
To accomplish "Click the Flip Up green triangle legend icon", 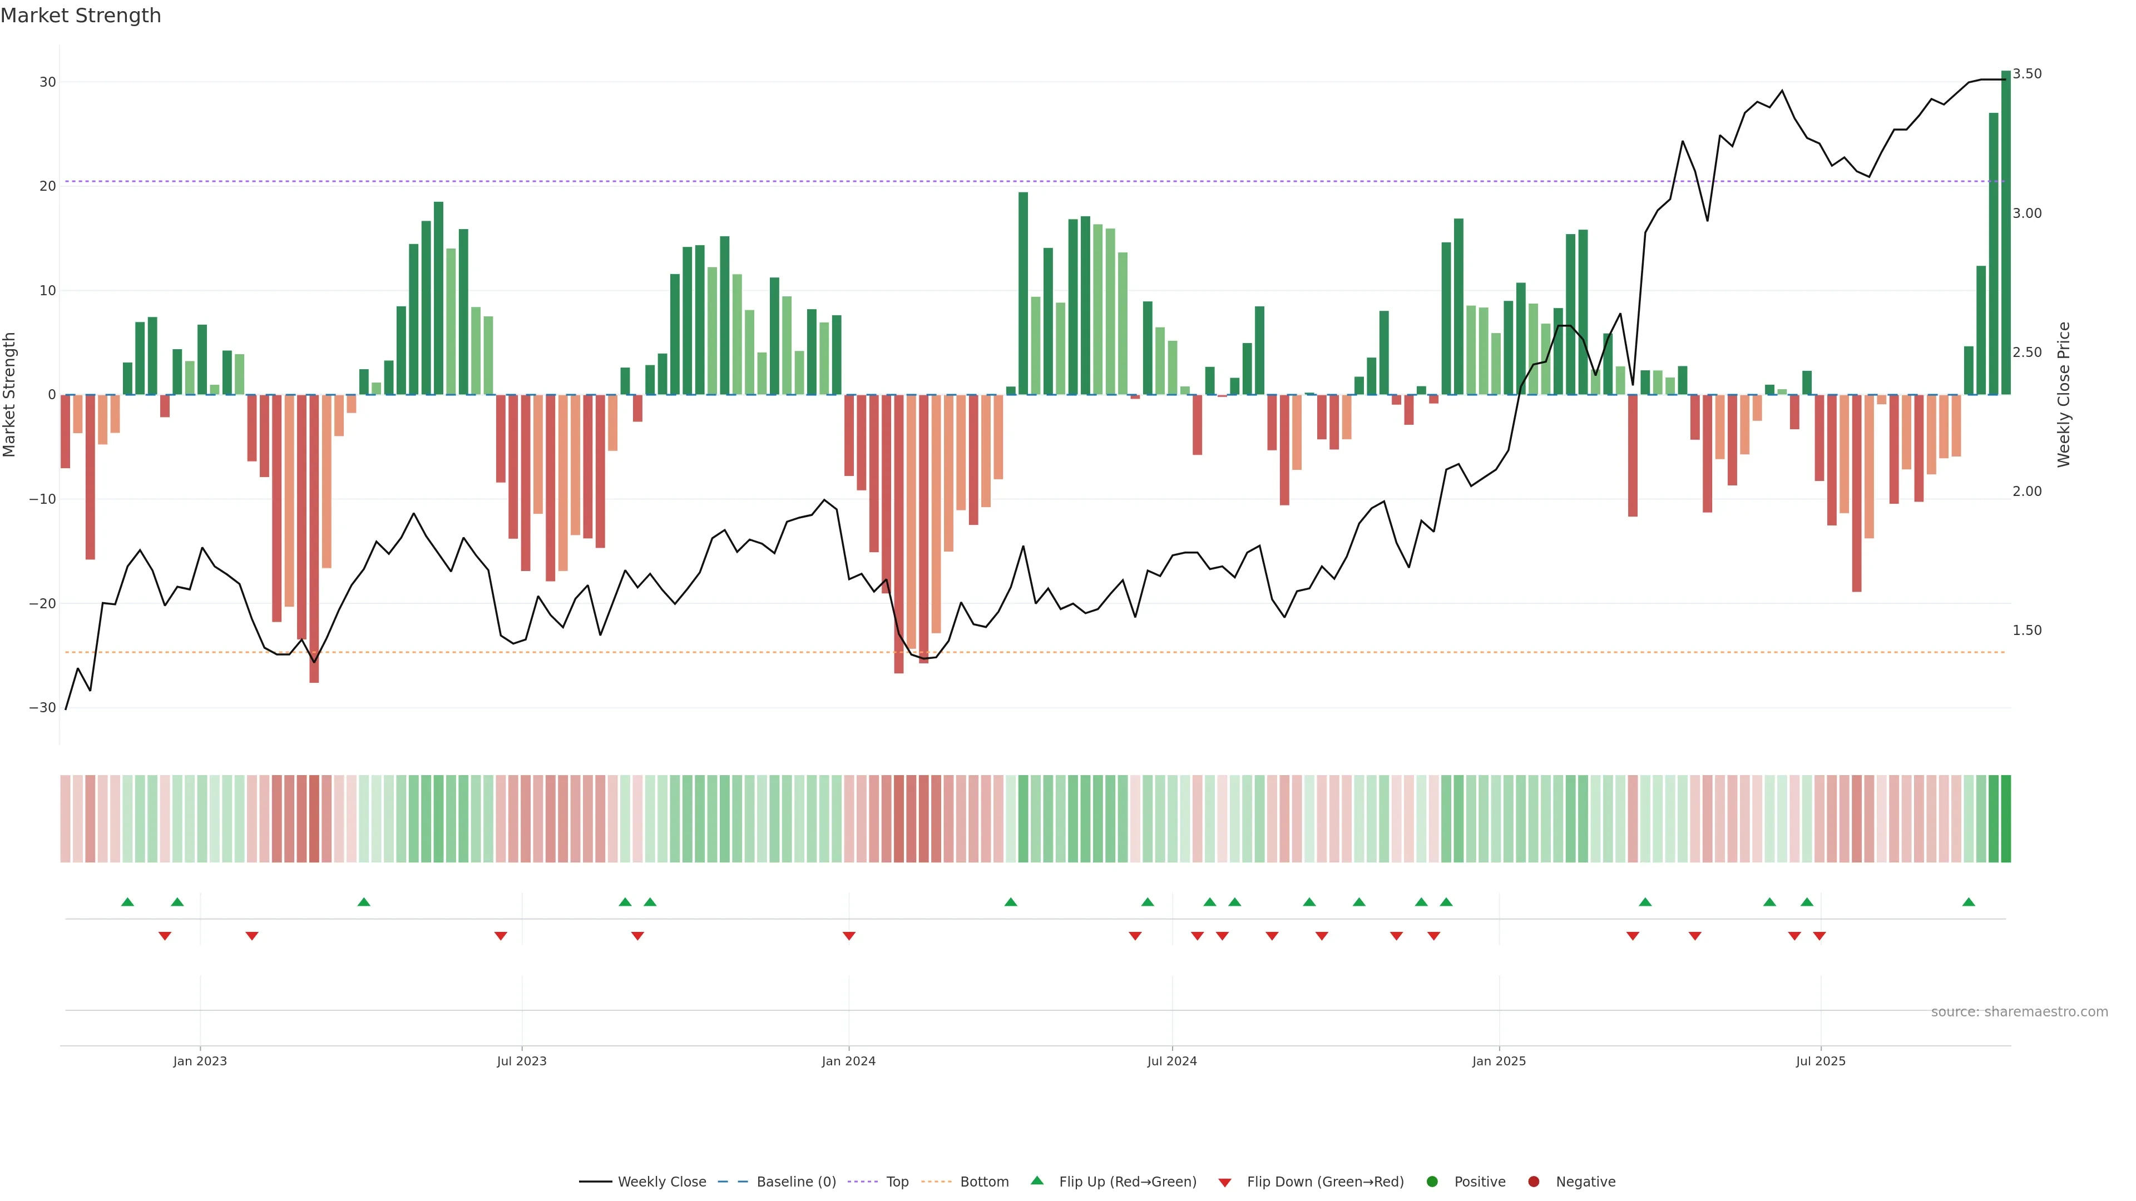I will [x=1036, y=1180].
